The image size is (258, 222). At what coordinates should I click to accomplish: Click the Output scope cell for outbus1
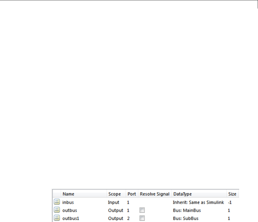[116, 218]
